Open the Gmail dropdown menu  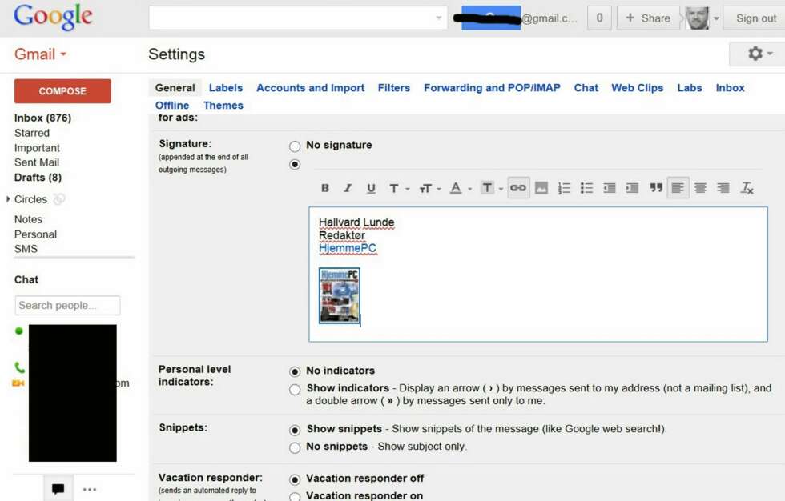coord(40,54)
